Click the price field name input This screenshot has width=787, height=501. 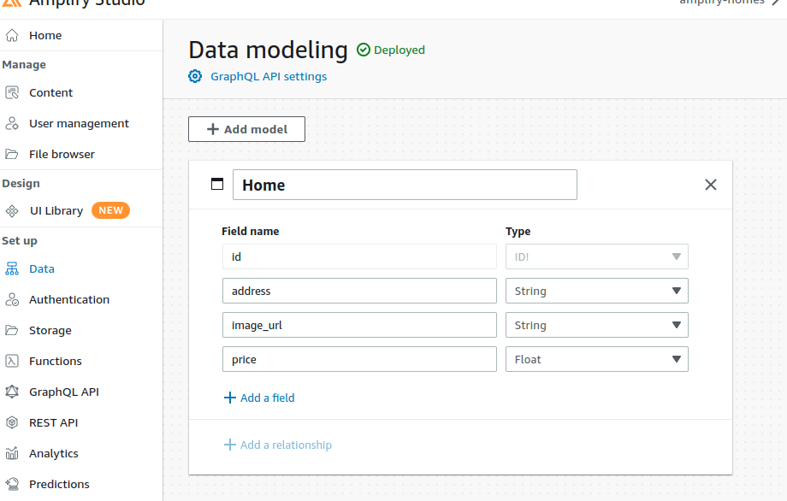(359, 359)
